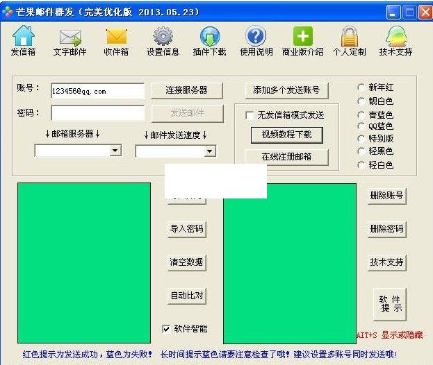The image size is (433, 365).
Task: Open 设置信息 gear icon
Action: click(x=163, y=37)
